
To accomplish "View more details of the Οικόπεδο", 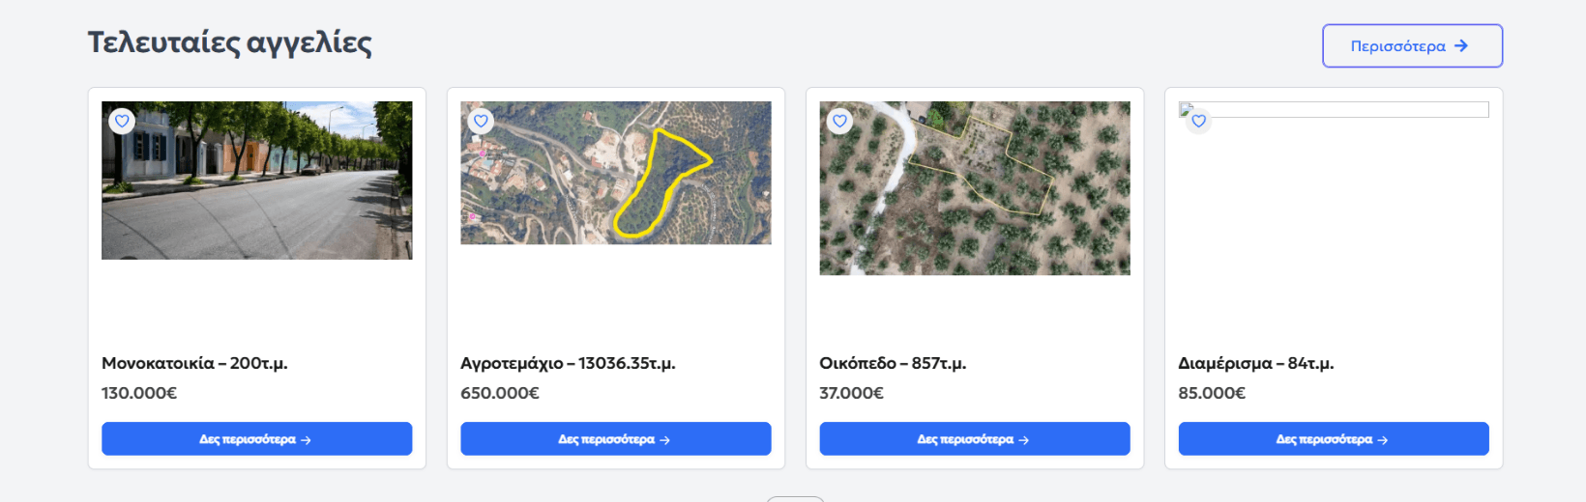I will point(974,438).
